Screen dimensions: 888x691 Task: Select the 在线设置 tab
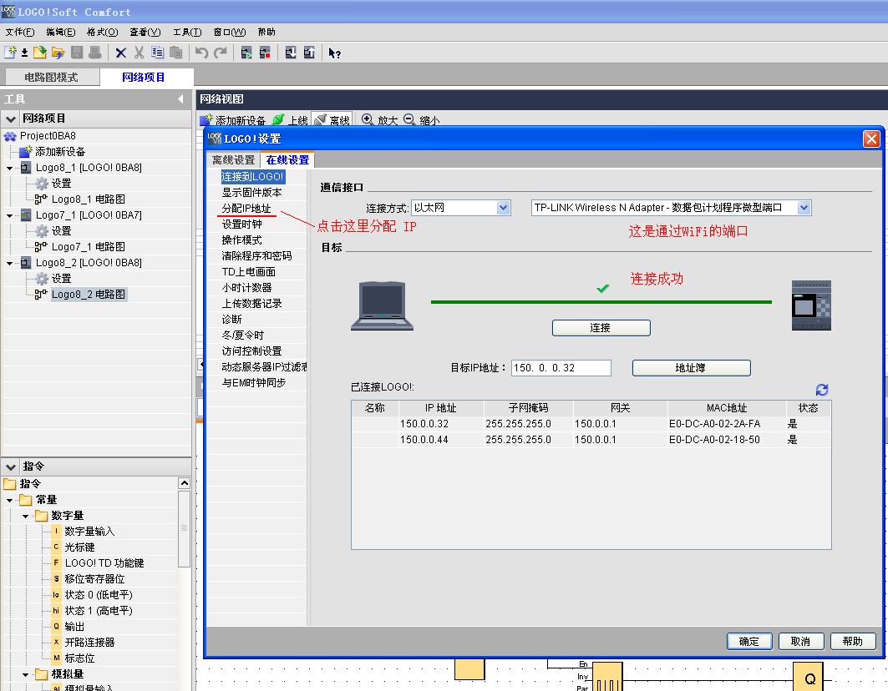tap(287, 160)
